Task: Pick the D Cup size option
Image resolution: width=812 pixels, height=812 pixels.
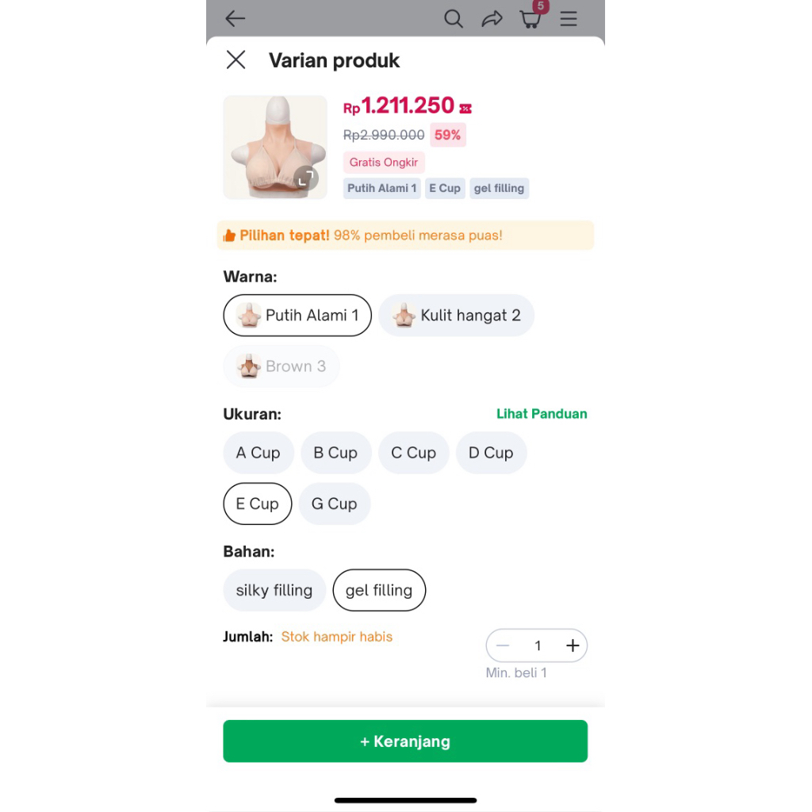Action: point(491,453)
